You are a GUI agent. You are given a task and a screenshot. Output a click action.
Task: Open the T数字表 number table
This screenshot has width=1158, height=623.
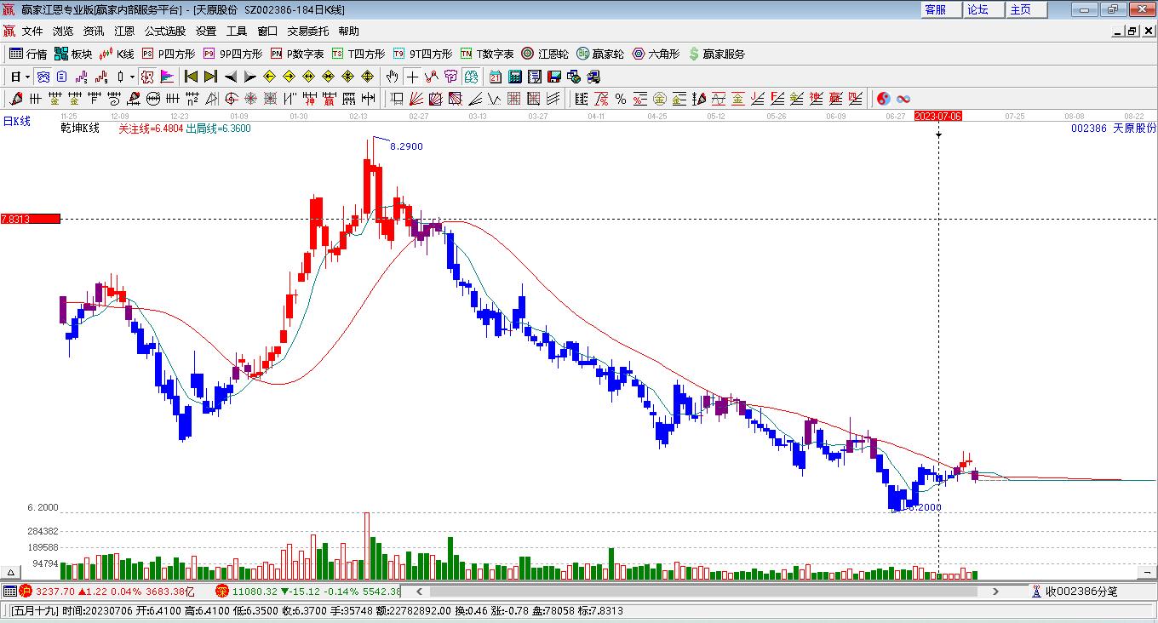(487, 54)
